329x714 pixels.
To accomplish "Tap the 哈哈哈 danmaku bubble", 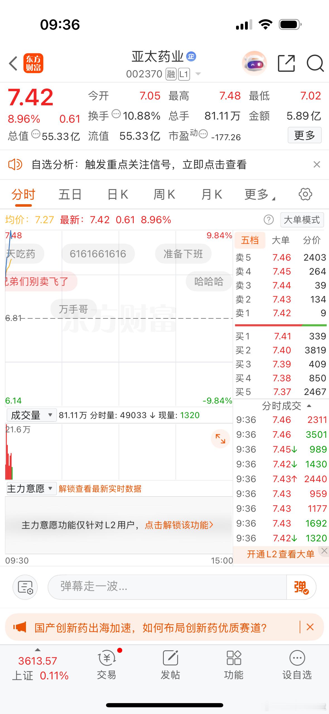I will (x=209, y=281).
